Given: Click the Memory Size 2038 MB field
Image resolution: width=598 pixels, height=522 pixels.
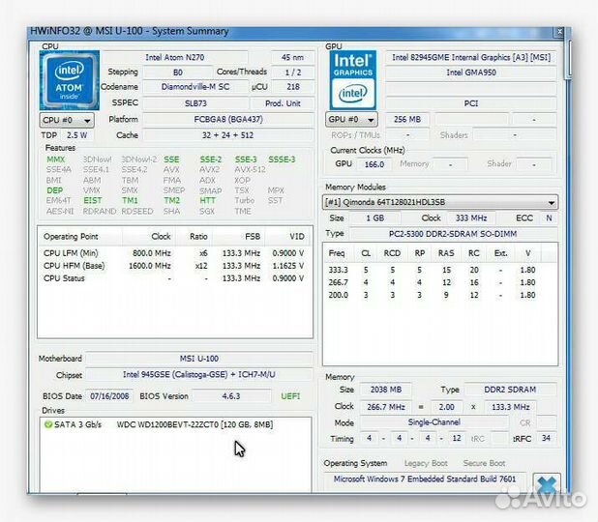Looking at the screenshot, I should point(386,390).
